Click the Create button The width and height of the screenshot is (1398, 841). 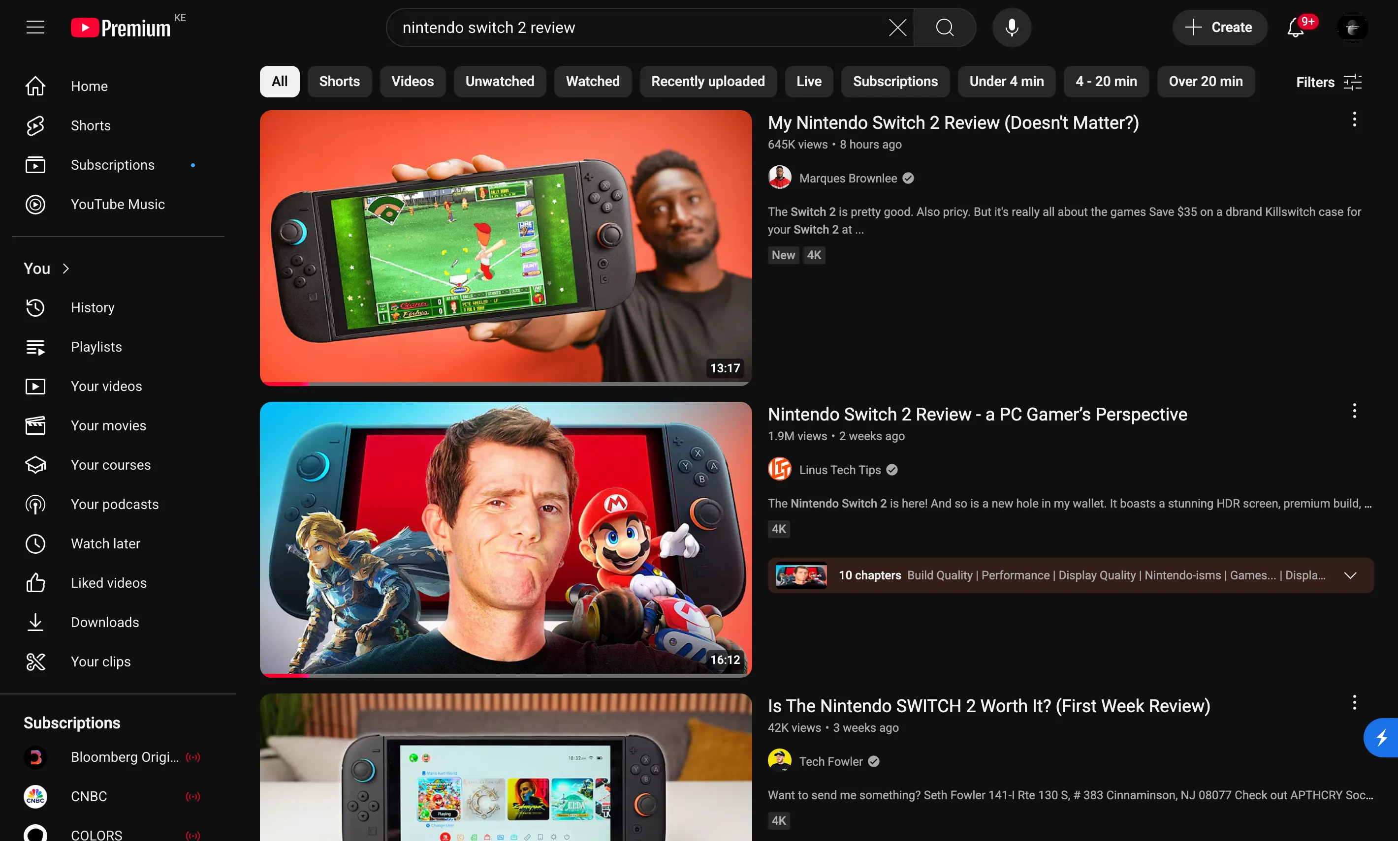pos(1219,27)
